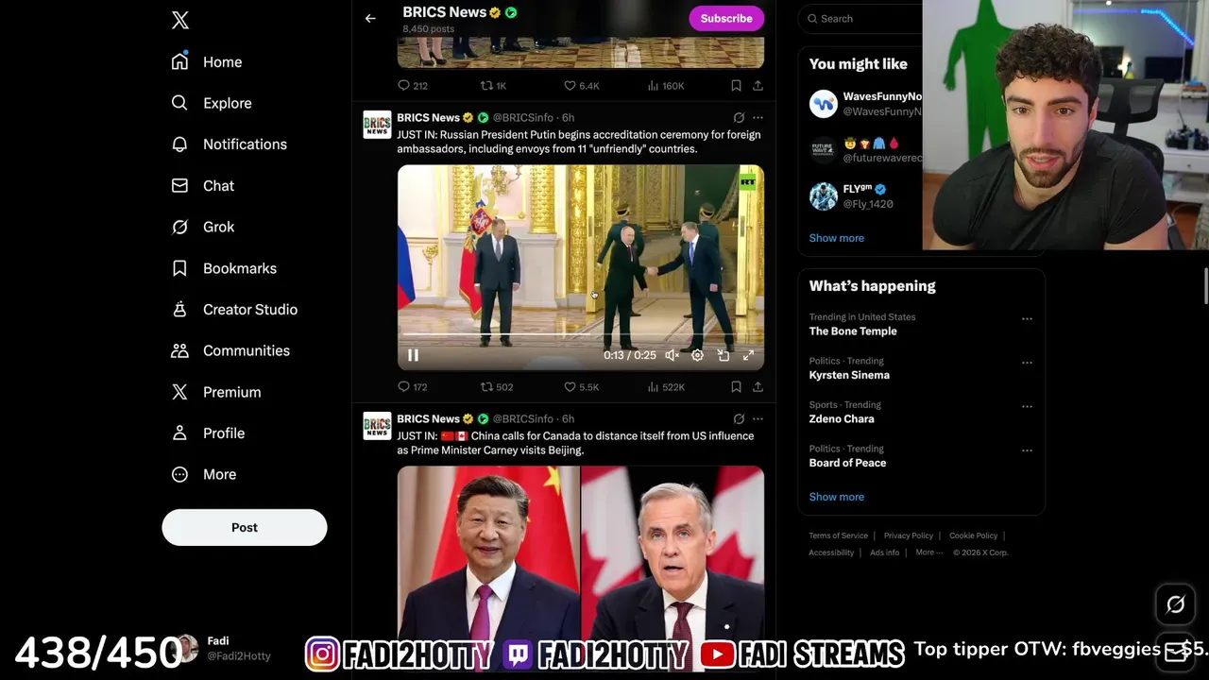Click the Profile icon in sidebar
The image size is (1209, 680).
coord(179,433)
